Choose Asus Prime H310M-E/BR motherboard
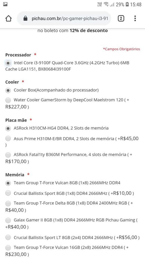 coord(8,138)
